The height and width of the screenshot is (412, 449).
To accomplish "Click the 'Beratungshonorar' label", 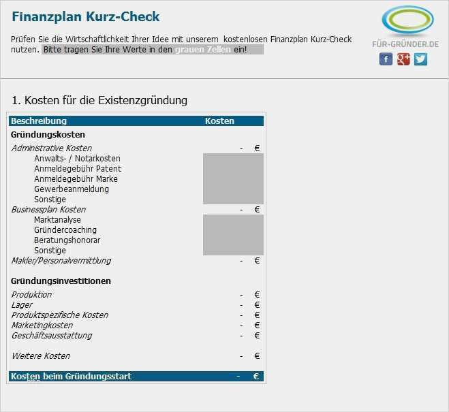I will (x=67, y=240).
